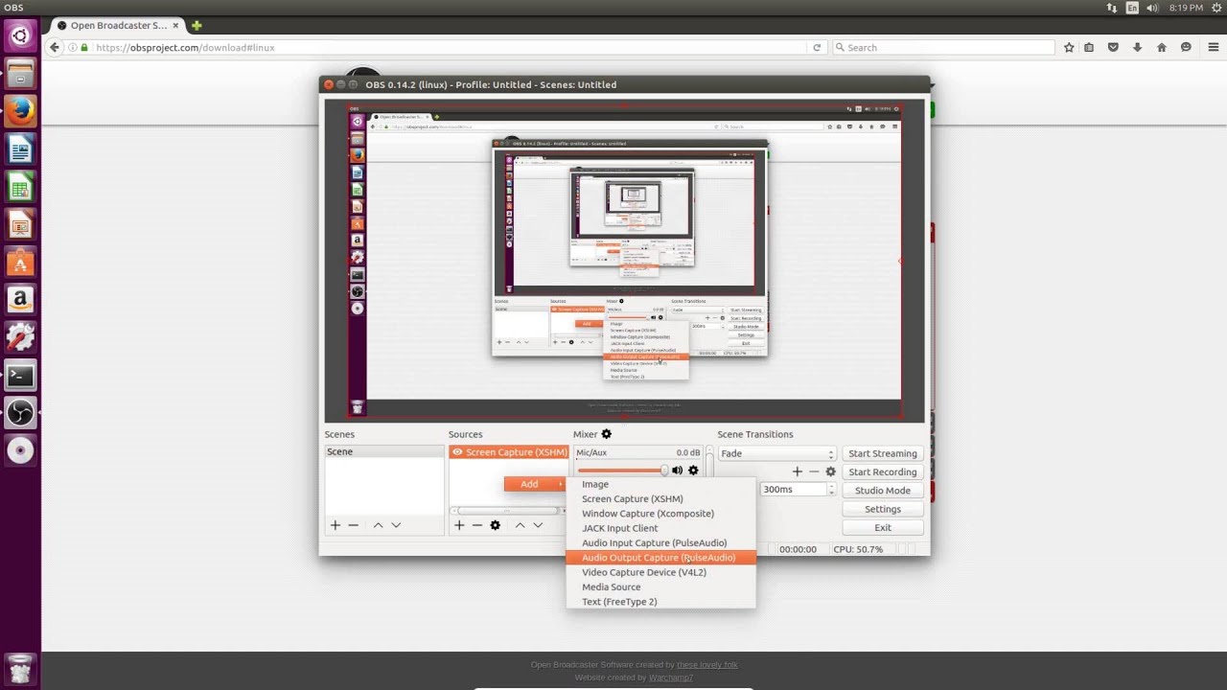Select the Scene entry in Scenes list
This screenshot has height=690, width=1227.
pyautogui.click(x=383, y=451)
